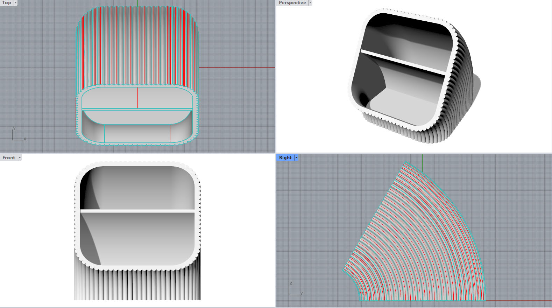Screen dimensions: 552x308
Task: Expand the Right viewport dropdown arrow
Action: [x=296, y=157]
